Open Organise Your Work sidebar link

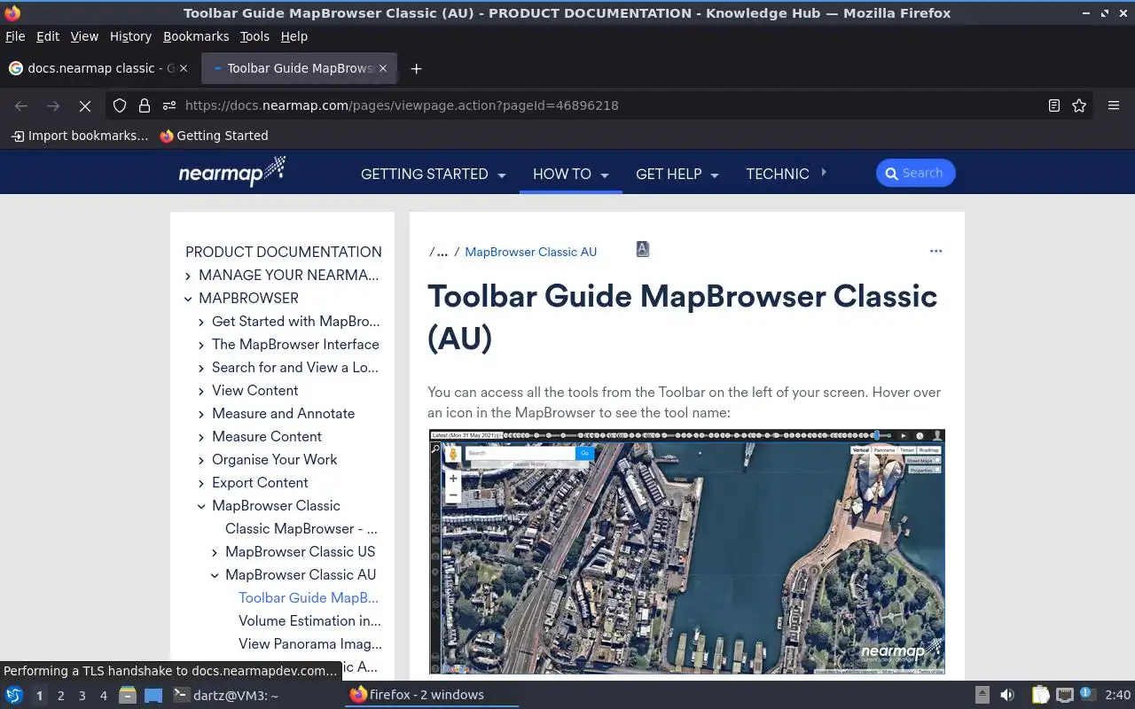click(x=274, y=460)
